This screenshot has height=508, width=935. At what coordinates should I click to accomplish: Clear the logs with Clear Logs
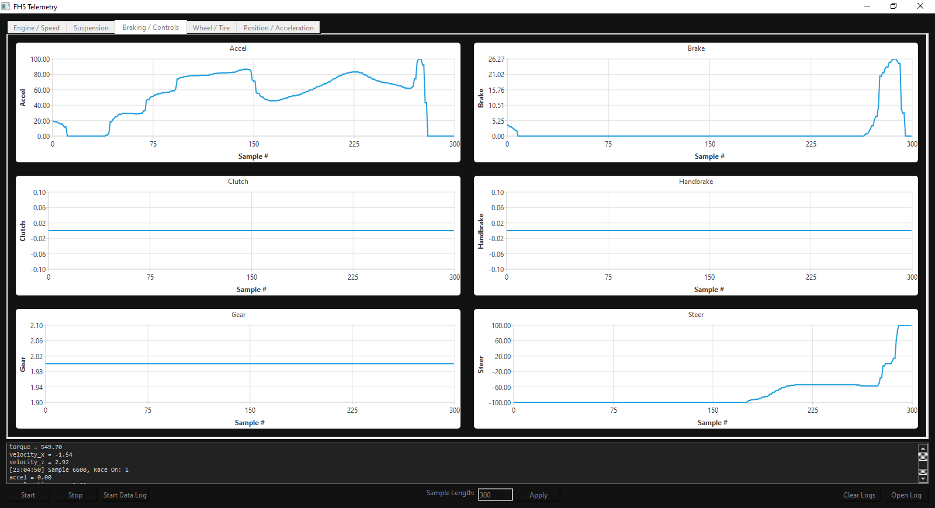click(859, 495)
